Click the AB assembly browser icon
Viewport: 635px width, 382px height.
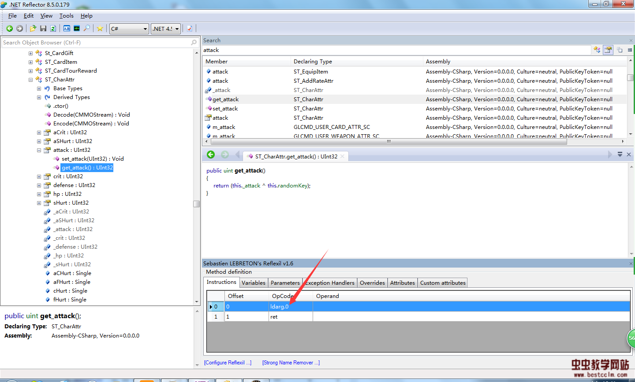67,29
